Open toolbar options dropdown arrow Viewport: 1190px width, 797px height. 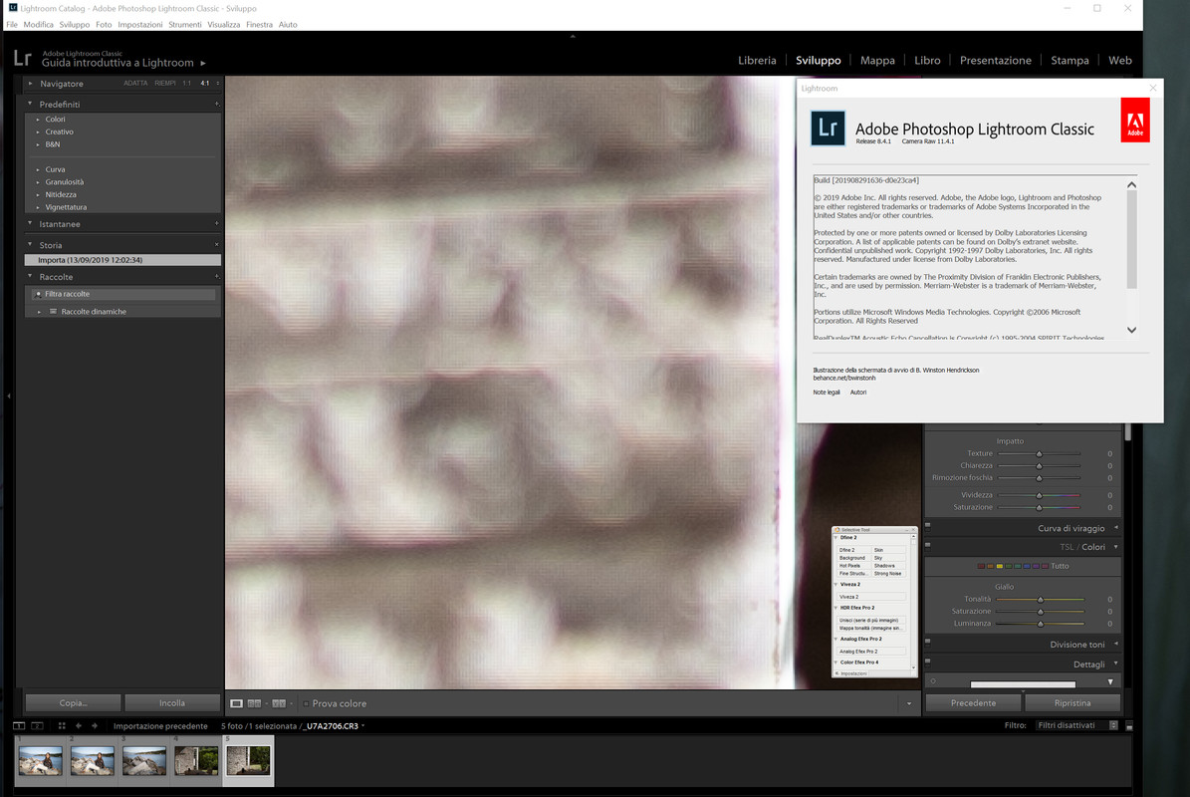point(909,703)
